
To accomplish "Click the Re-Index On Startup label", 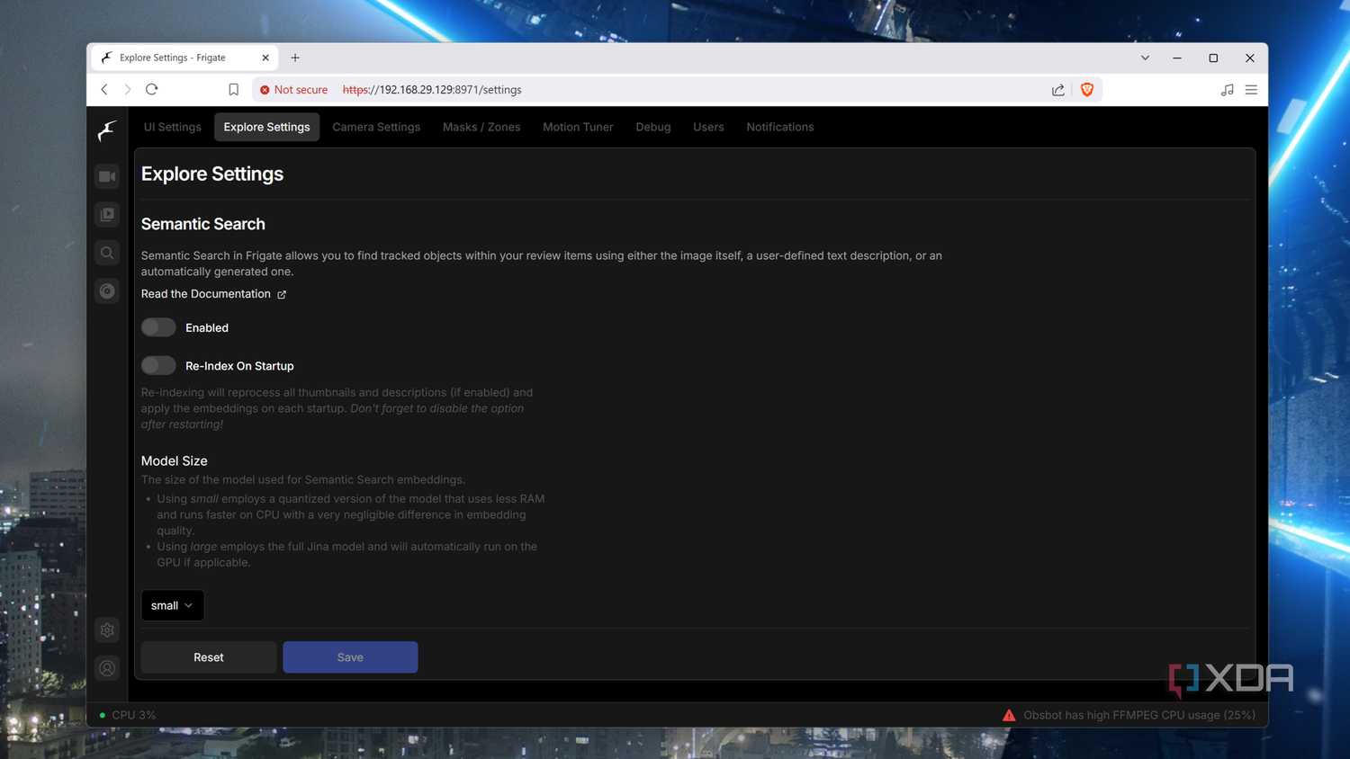I will tap(239, 366).
